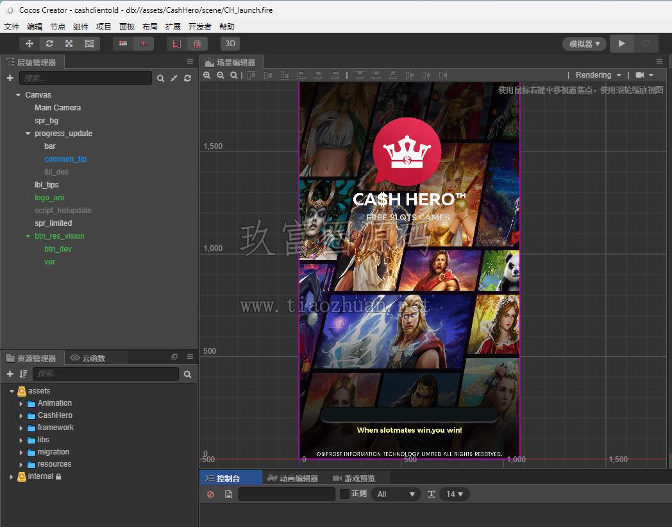Align selected nodes to top

pyautogui.click(x=251, y=76)
